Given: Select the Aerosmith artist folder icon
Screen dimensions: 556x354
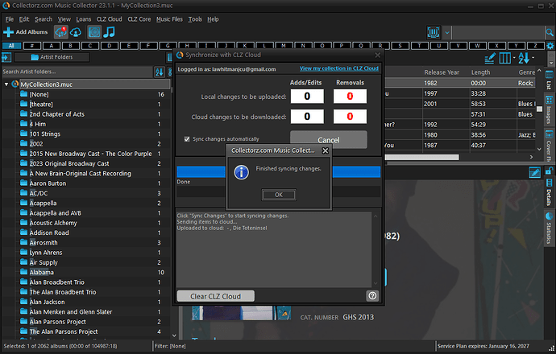Looking at the screenshot, I should (23, 242).
